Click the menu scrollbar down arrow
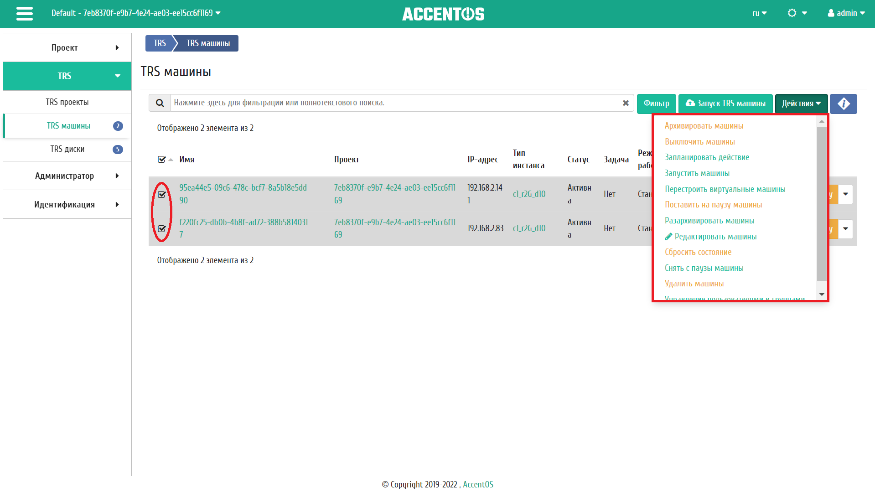The height and width of the screenshot is (492, 875). [822, 295]
